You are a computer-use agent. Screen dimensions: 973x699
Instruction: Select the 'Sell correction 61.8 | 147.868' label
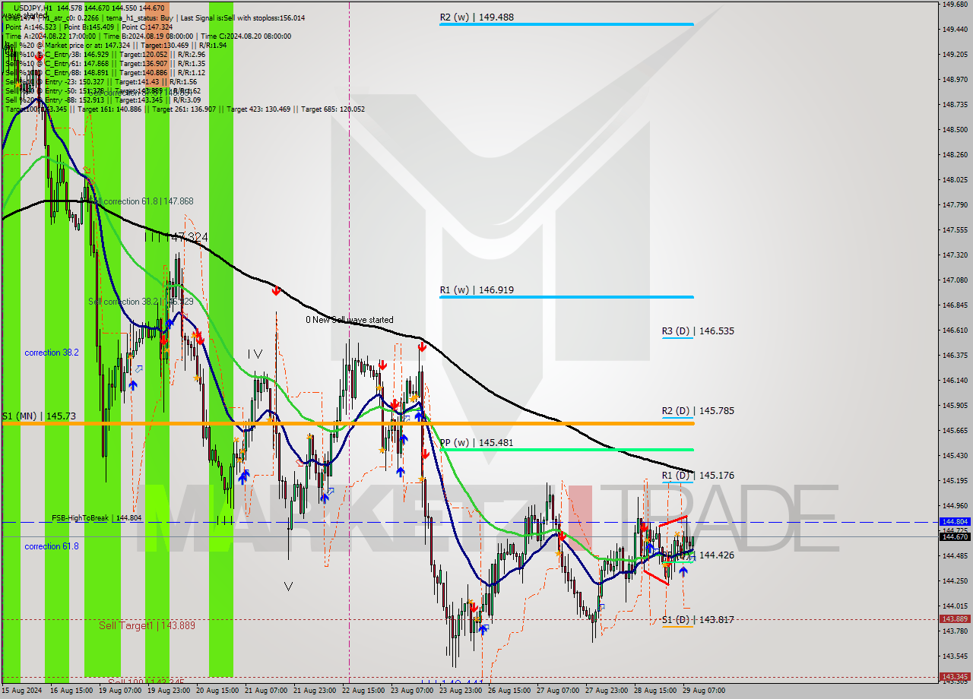[x=141, y=201]
